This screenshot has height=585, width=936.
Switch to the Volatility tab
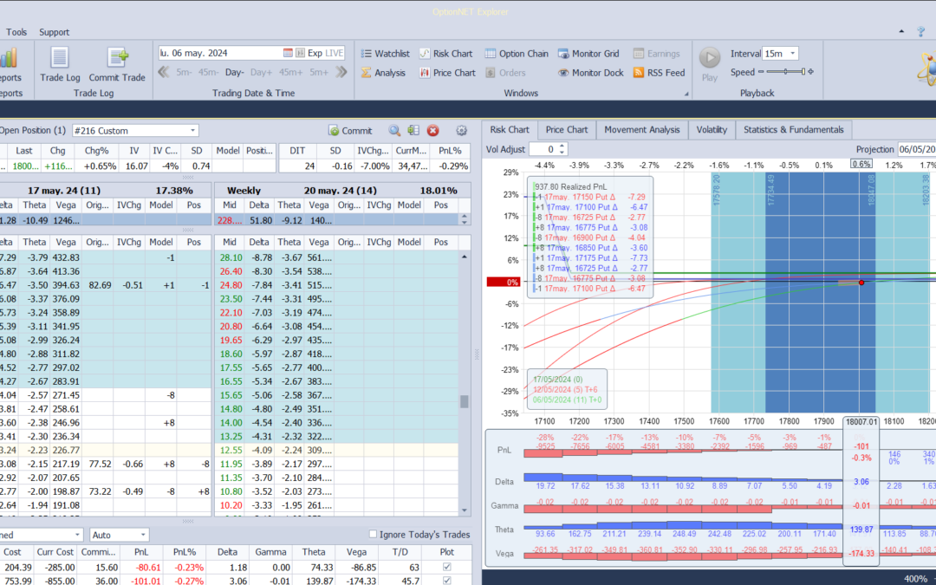pos(712,129)
